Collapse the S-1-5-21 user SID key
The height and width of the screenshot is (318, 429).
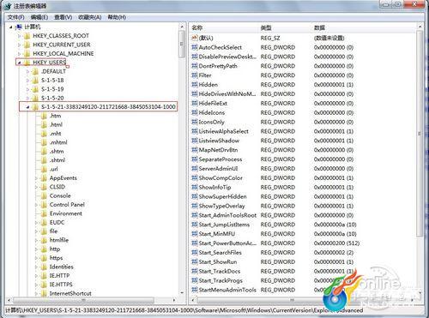coord(27,107)
